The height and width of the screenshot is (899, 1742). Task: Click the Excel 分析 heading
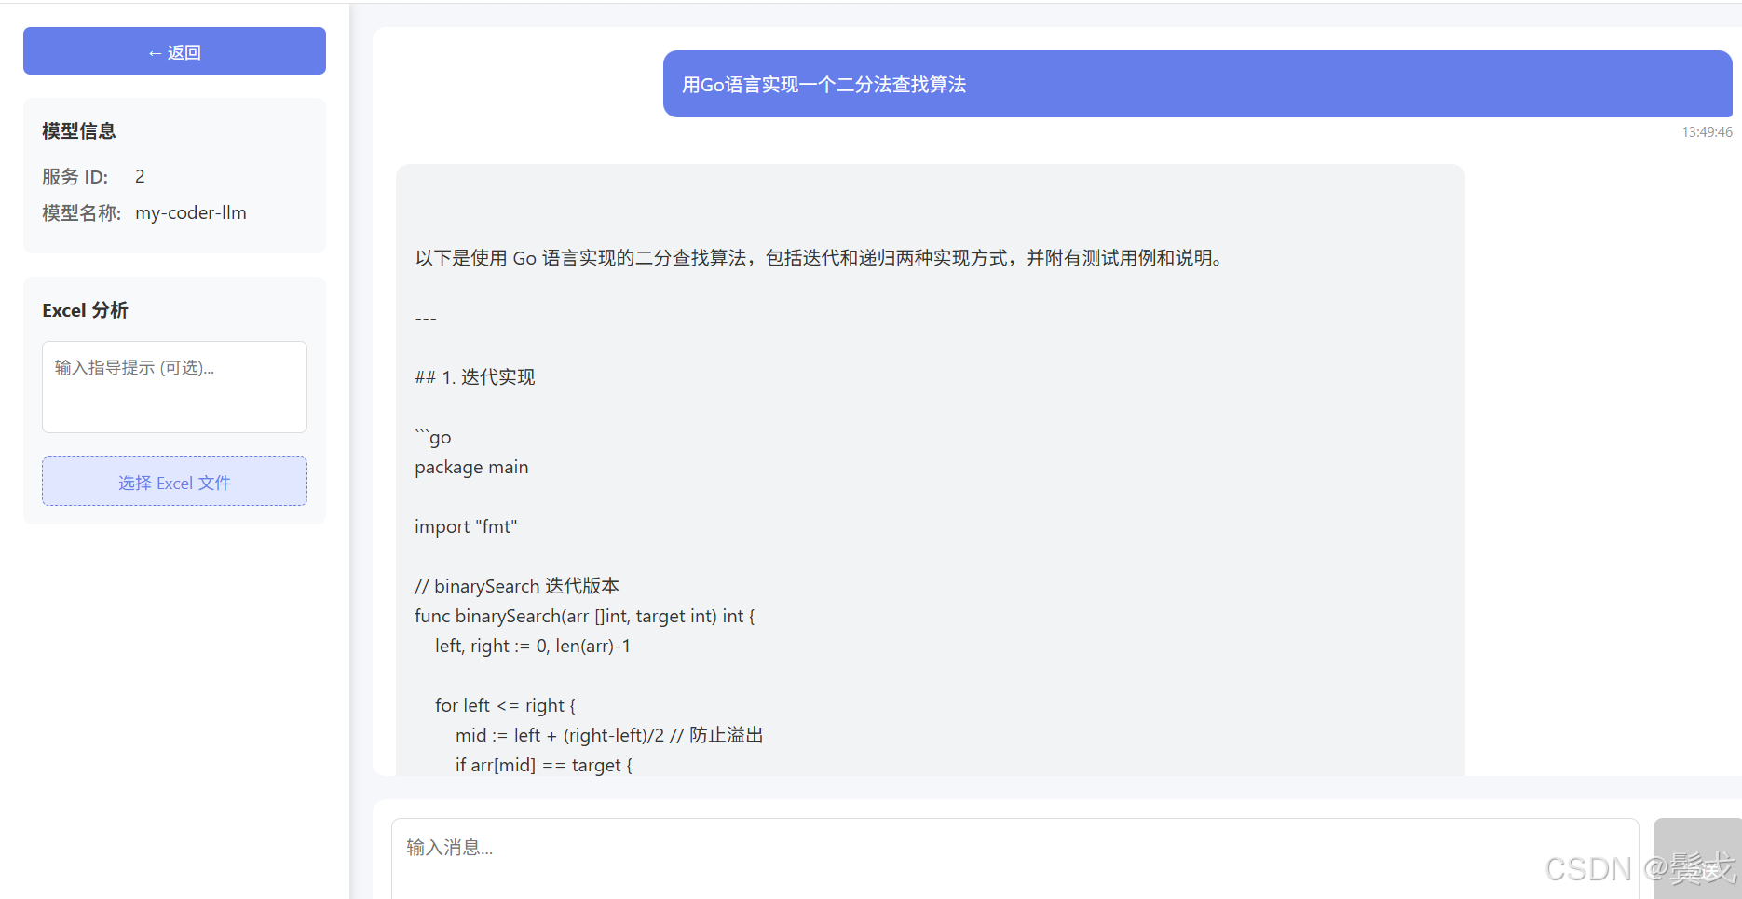85,310
